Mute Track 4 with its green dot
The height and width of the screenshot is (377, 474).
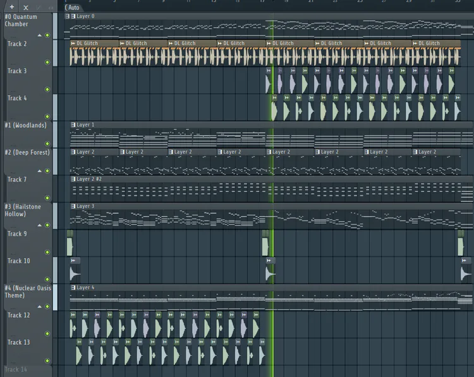point(47,117)
